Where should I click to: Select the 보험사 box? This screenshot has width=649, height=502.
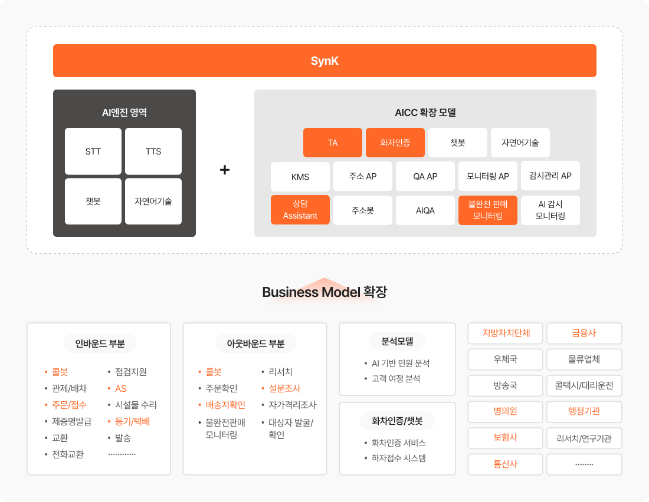tap(506, 438)
